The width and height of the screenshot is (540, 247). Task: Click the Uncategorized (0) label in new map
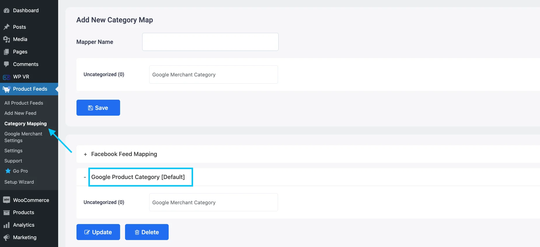[104, 74]
